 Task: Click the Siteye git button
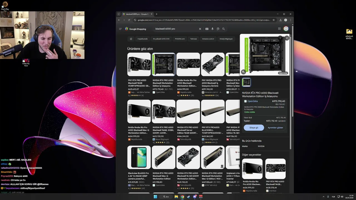coord(254,128)
